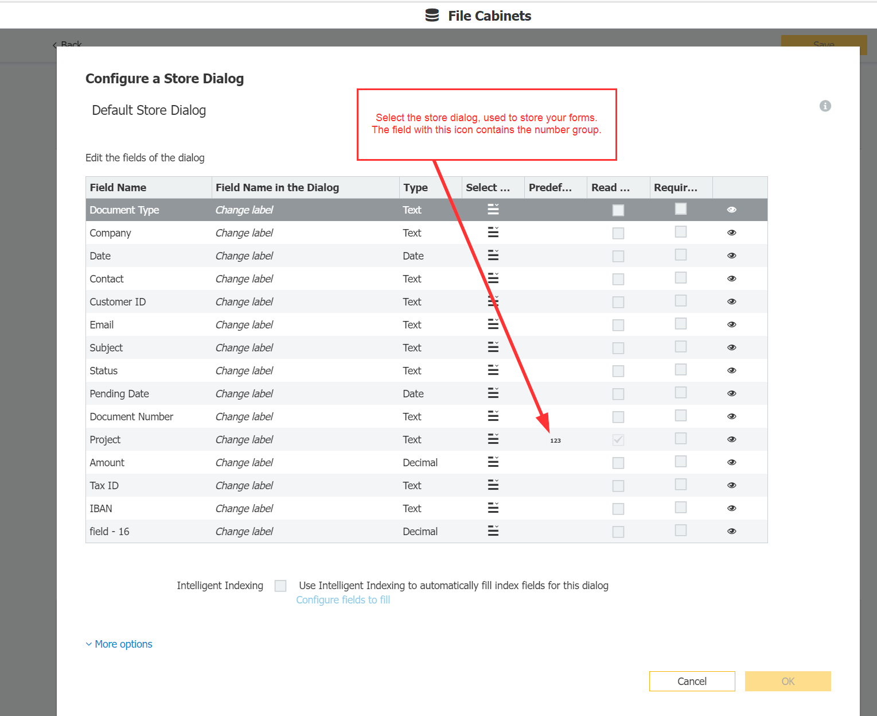Screen dimensions: 877x716
Task: Click Cancel button
Action: point(692,681)
